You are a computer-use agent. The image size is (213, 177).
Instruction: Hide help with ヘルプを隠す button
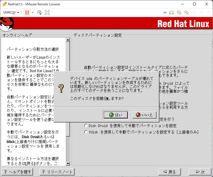17,172
